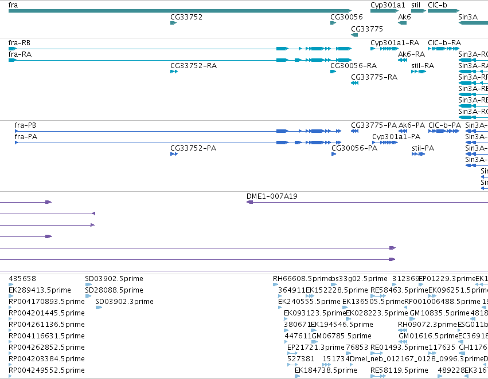Screen dimensions: 488x379
Task: Open EST RE01493.5prime
Action: tap(399, 348)
